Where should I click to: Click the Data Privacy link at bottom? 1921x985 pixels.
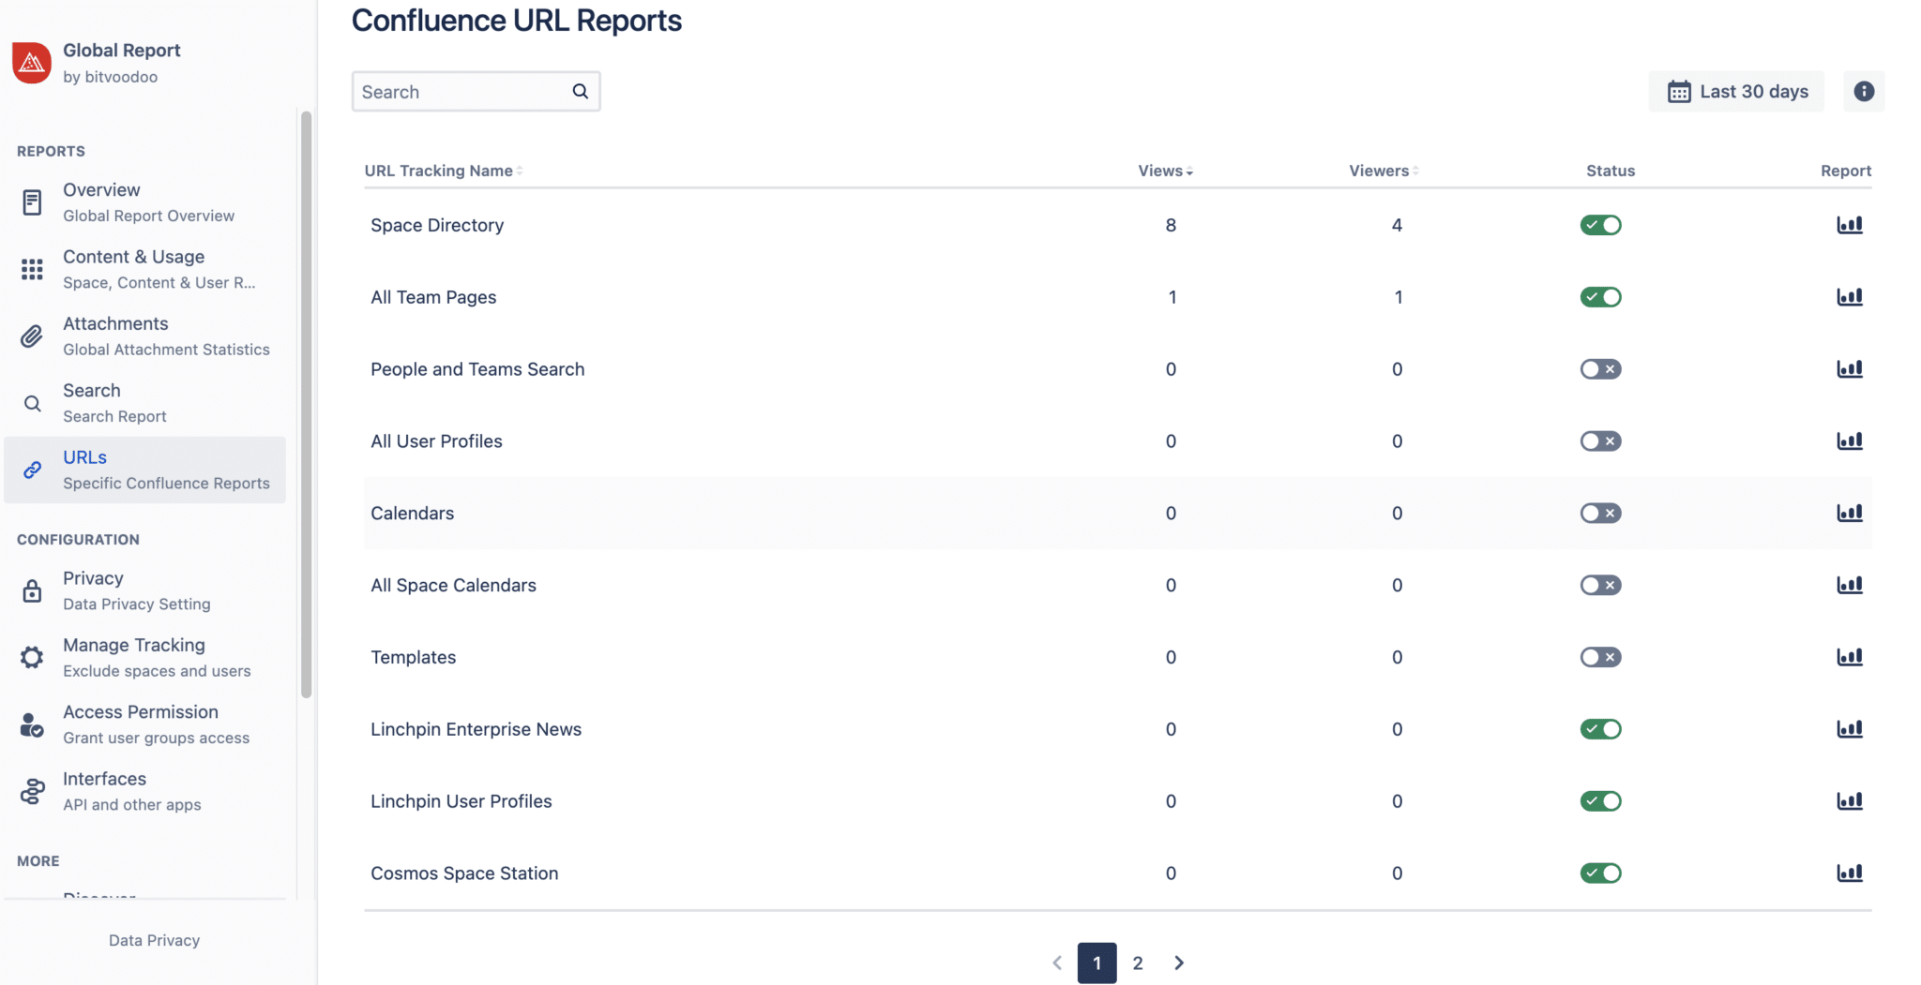pyautogui.click(x=154, y=939)
